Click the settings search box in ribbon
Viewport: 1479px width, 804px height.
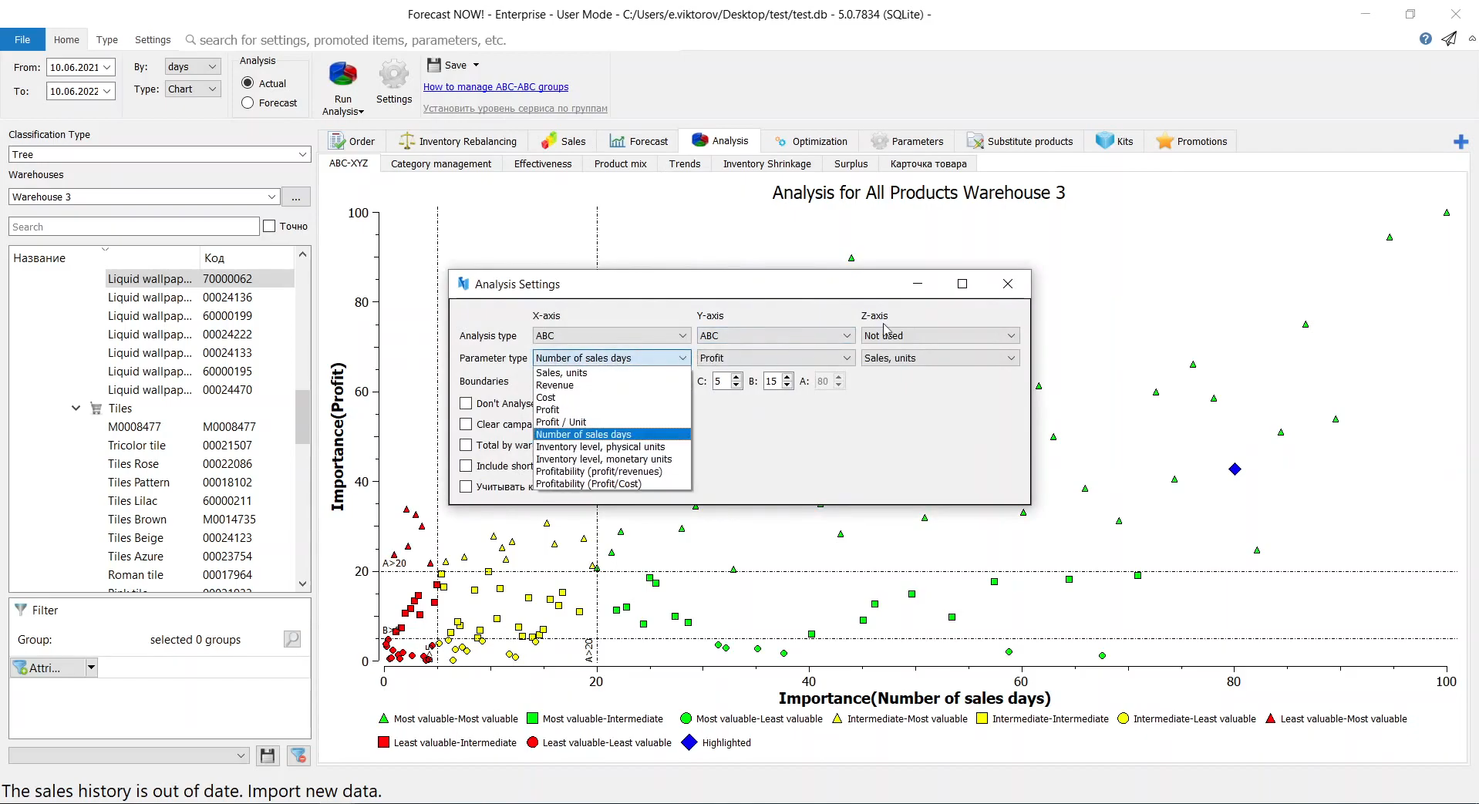[352, 40]
